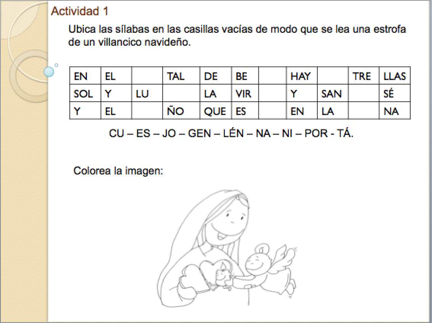The image size is (432, 323).
Task: Click the empty cell between LA and NA
Action: (x=364, y=111)
